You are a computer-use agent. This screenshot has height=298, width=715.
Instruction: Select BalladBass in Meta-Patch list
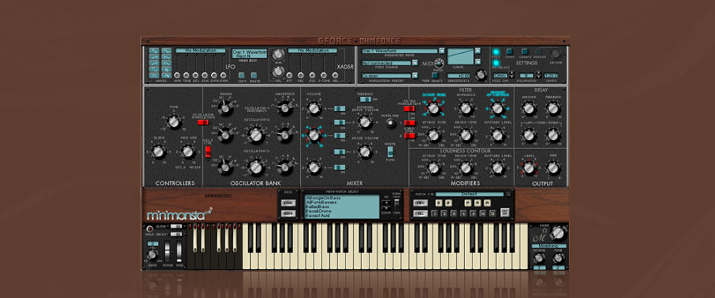coord(318,206)
